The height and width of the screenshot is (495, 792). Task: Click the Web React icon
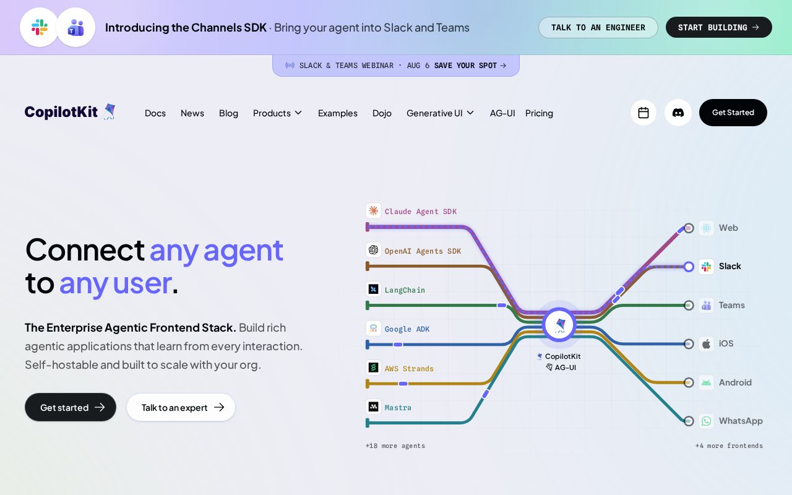point(706,228)
